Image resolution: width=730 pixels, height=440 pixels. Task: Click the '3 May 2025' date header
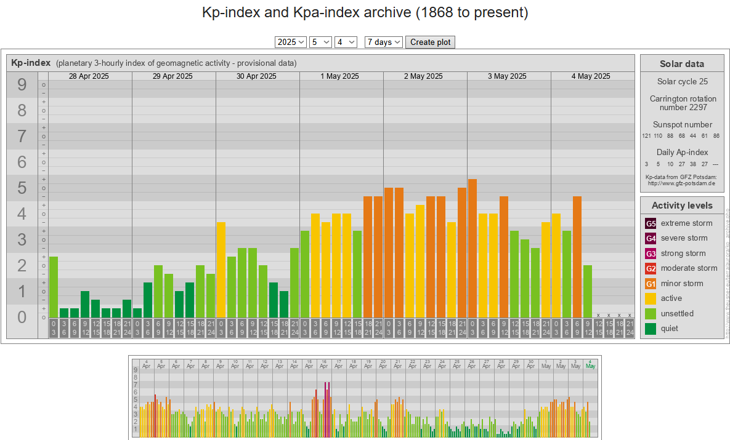[x=508, y=76]
